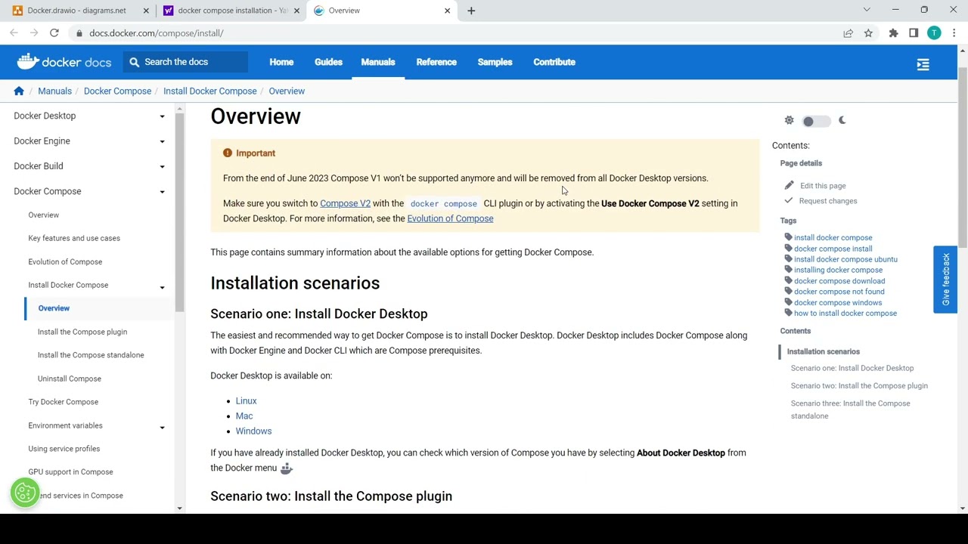Toggle the dark mode switch
968x544 pixels.
click(x=815, y=121)
